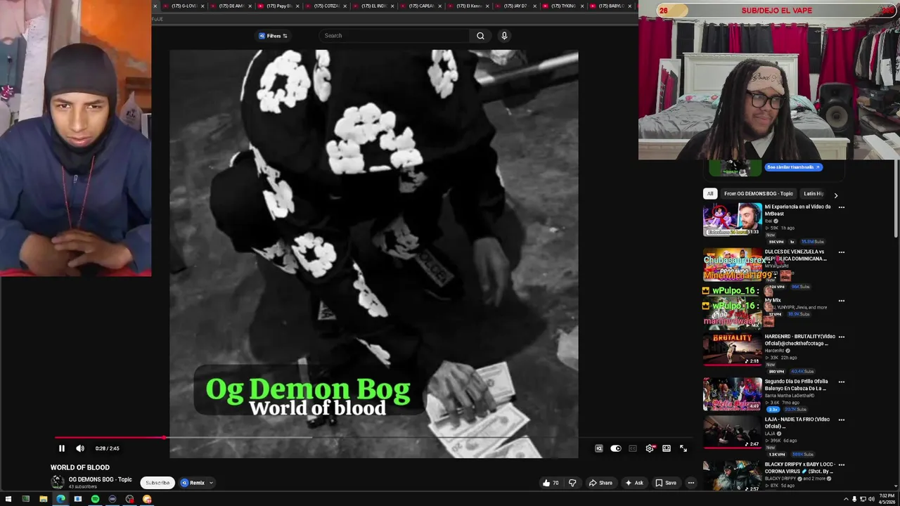Open the Filters button above video
This screenshot has width=900, height=506.
(273, 36)
